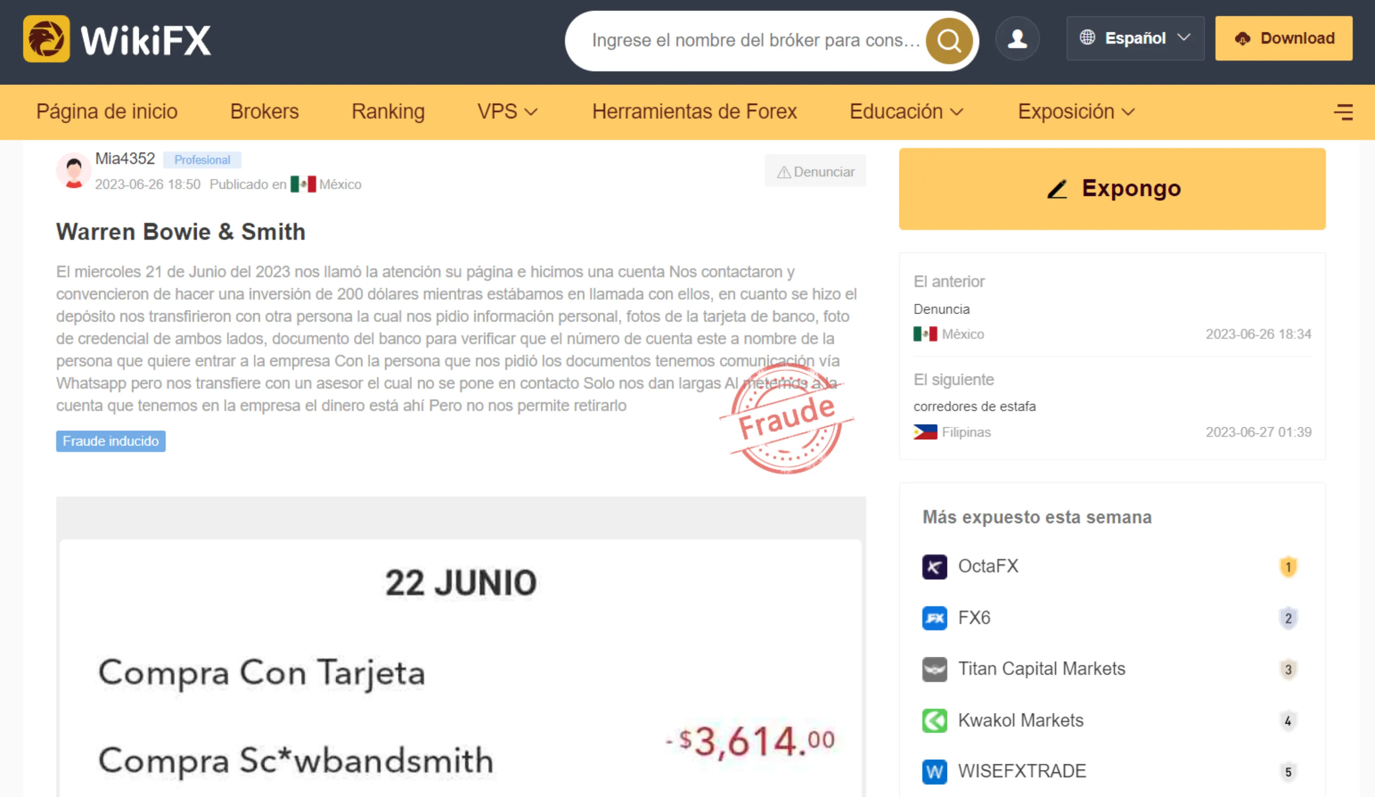The height and width of the screenshot is (797, 1375).
Task: Open the Brokers menu item
Action: [265, 112]
